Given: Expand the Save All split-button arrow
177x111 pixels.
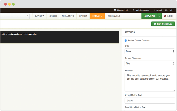Looking at the screenshot, I should pos(160,16).
